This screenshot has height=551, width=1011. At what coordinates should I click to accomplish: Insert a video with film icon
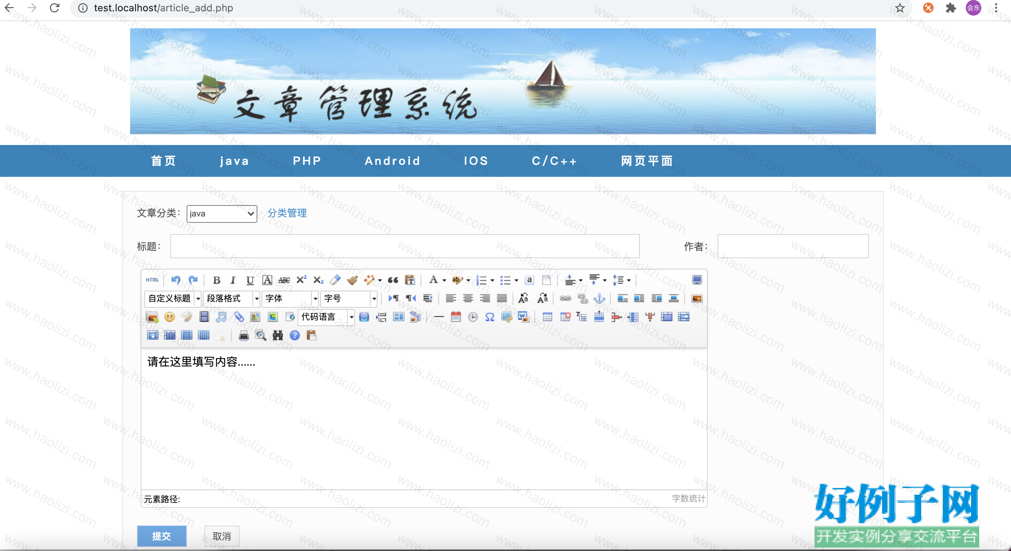tap(204, 317)
